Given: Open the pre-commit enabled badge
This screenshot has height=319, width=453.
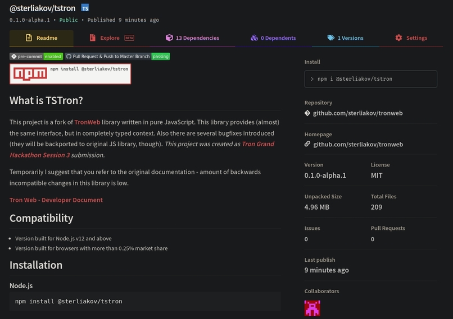Looking at the screenshot, I should point(37,57).
